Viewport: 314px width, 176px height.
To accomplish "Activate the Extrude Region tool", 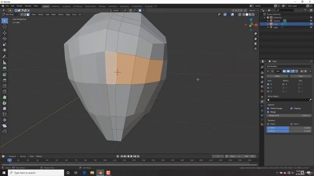I will tap(4, 69).
